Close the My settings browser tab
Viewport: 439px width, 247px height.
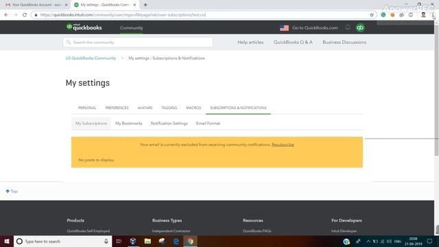tap(134, 5)
